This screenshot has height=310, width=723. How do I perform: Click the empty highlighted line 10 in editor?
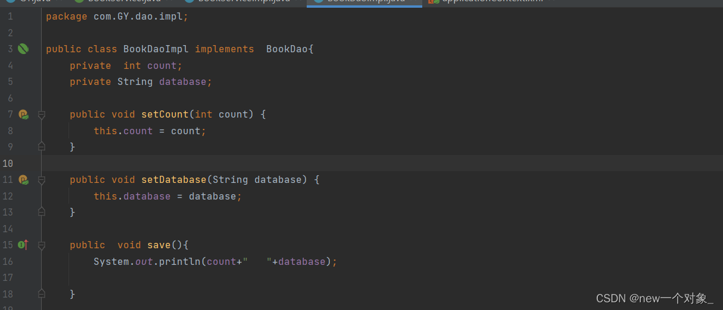381,163
